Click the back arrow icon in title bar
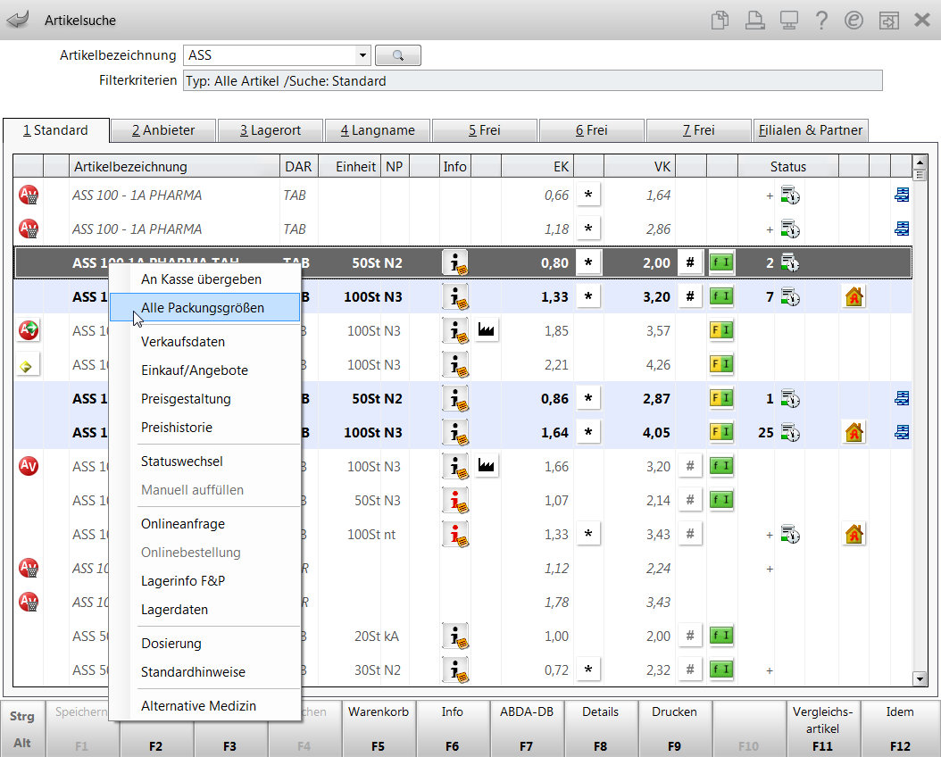 [18, 20]
